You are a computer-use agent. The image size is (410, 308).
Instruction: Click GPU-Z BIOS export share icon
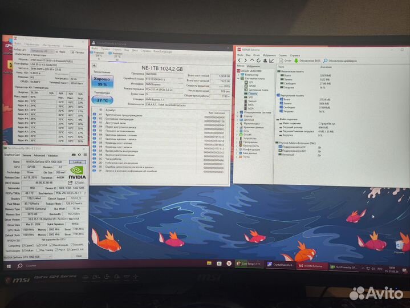point(70,183)
